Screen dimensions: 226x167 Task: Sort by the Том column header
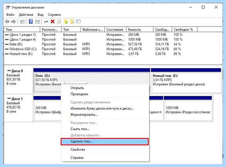[x=22, y=29]
